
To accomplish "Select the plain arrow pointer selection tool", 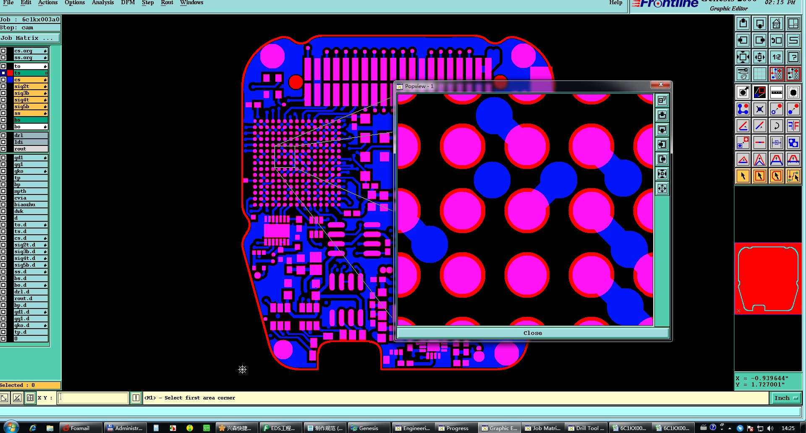I will pos(743,176).
